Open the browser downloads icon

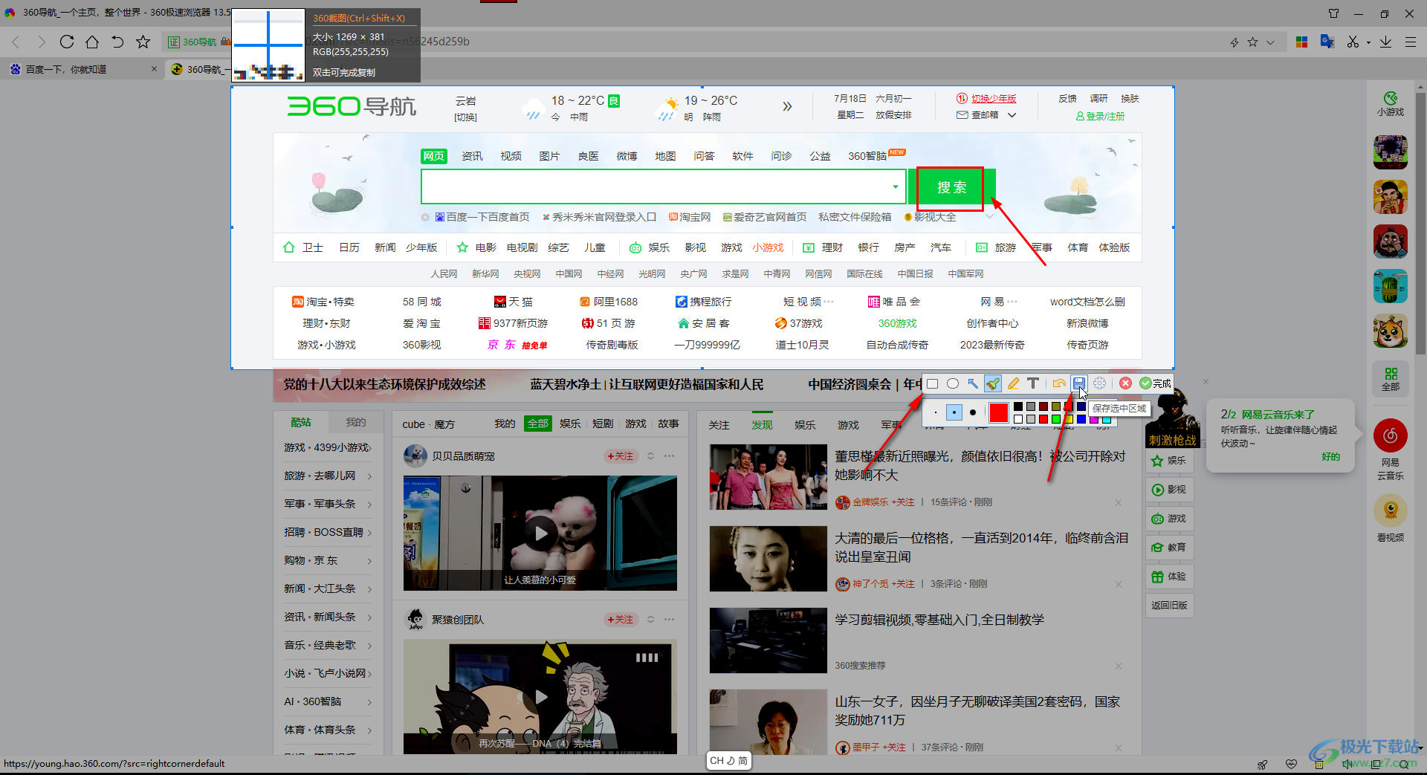pos(1385,42)
